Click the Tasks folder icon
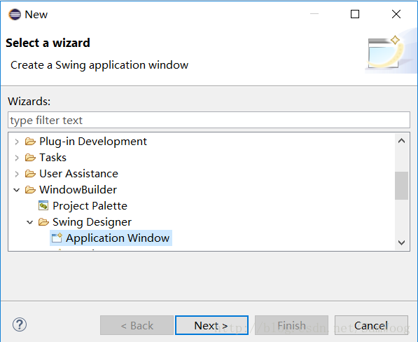Screen dimensions: 418x342 point(30,158)
